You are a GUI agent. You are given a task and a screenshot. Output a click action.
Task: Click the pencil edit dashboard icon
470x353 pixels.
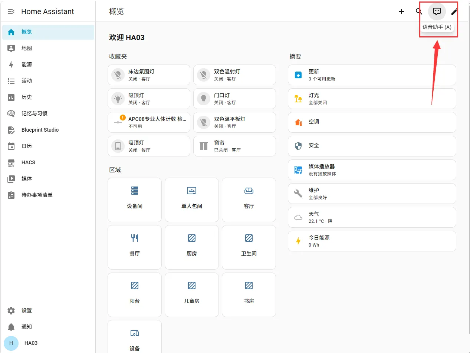click(x=454, y=11)
